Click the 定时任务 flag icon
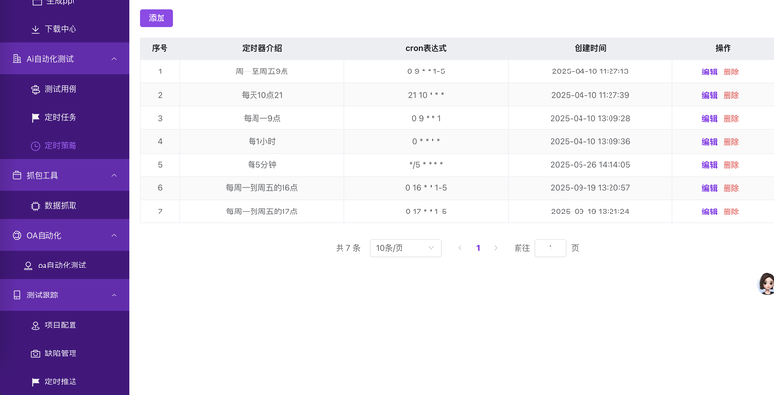The image size is (774, 395). (x=36, y=117)
